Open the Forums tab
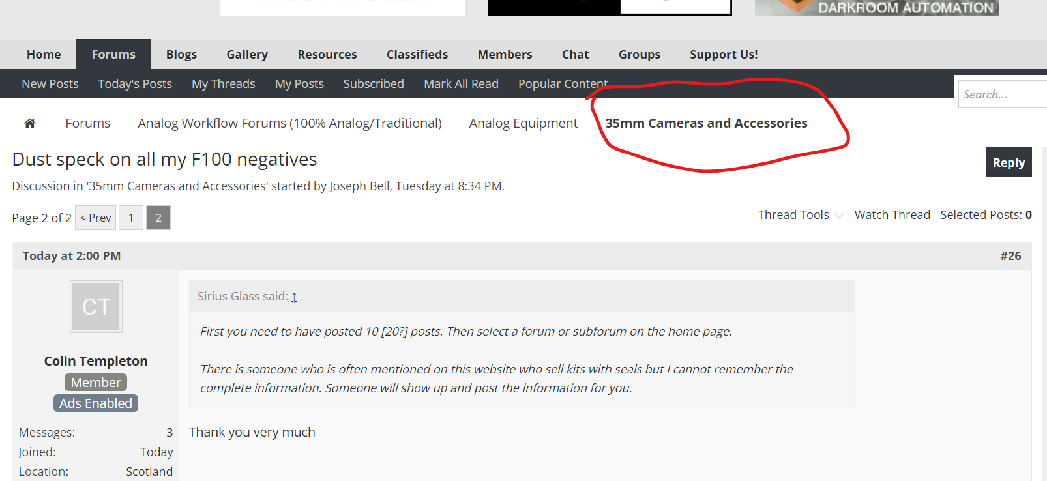The image size is (1047, 481). [x=113, y=55]
